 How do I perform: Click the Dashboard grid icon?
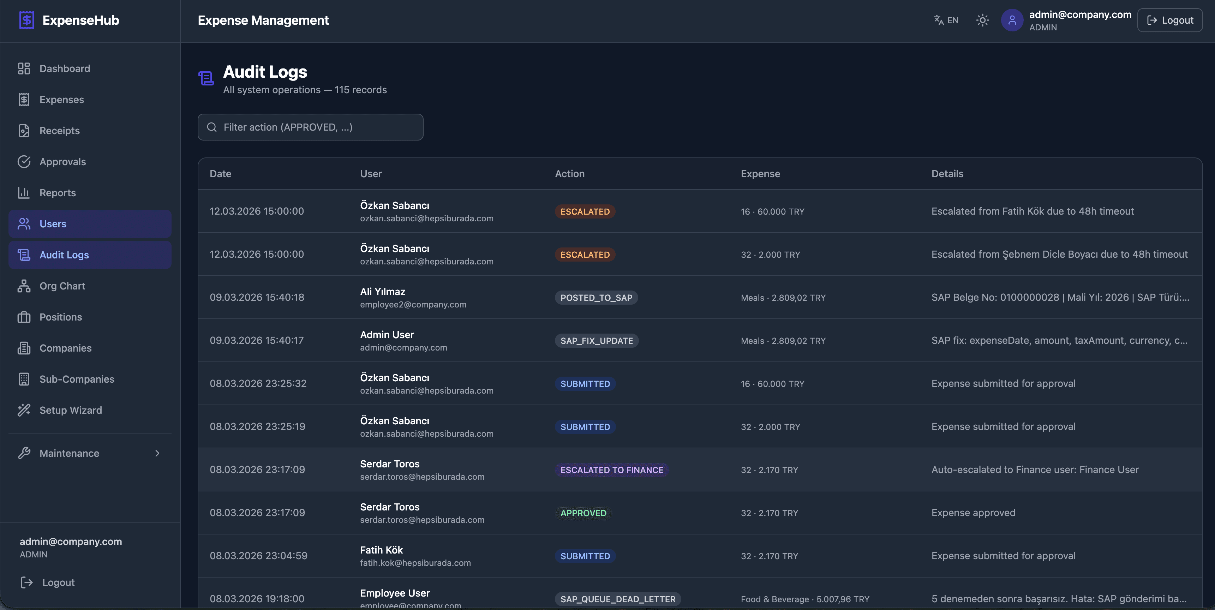[24, 68]
